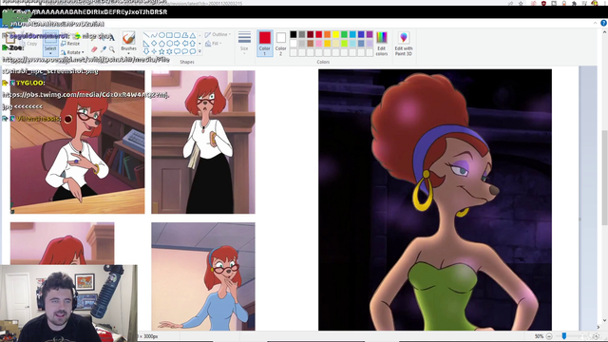The width and height of the screenshot is (608, 342).
Task: Choose the Right triangle shape
Action: coord(146,44)
